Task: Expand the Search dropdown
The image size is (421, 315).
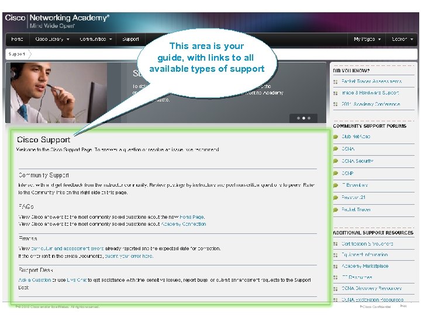Action: coord(402,39)
